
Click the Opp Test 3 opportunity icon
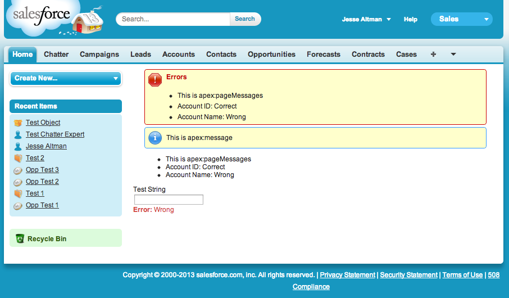[18, 170]
